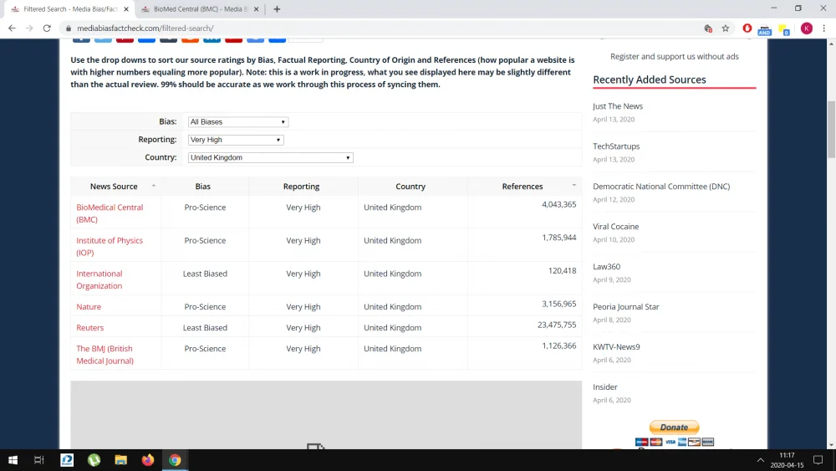
Task: Open TechStartups recent source
Action: point(616,146)
